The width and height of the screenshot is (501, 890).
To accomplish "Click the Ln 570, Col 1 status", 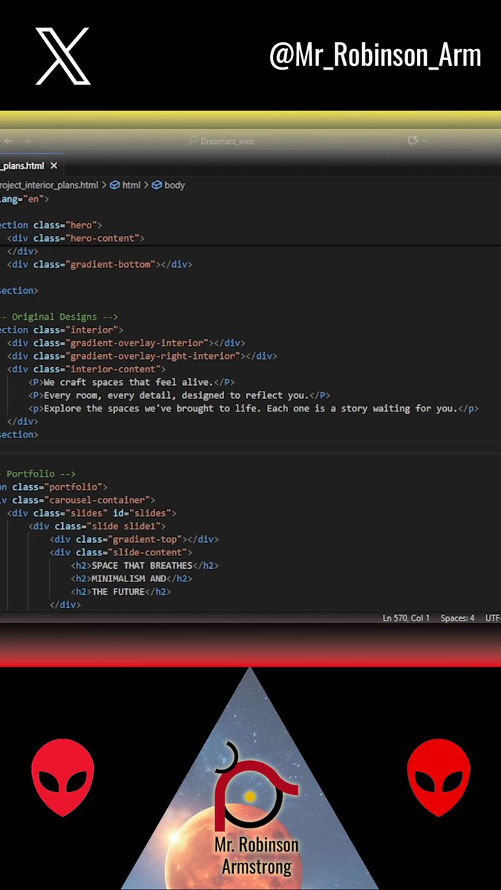I will coord(406,618).
